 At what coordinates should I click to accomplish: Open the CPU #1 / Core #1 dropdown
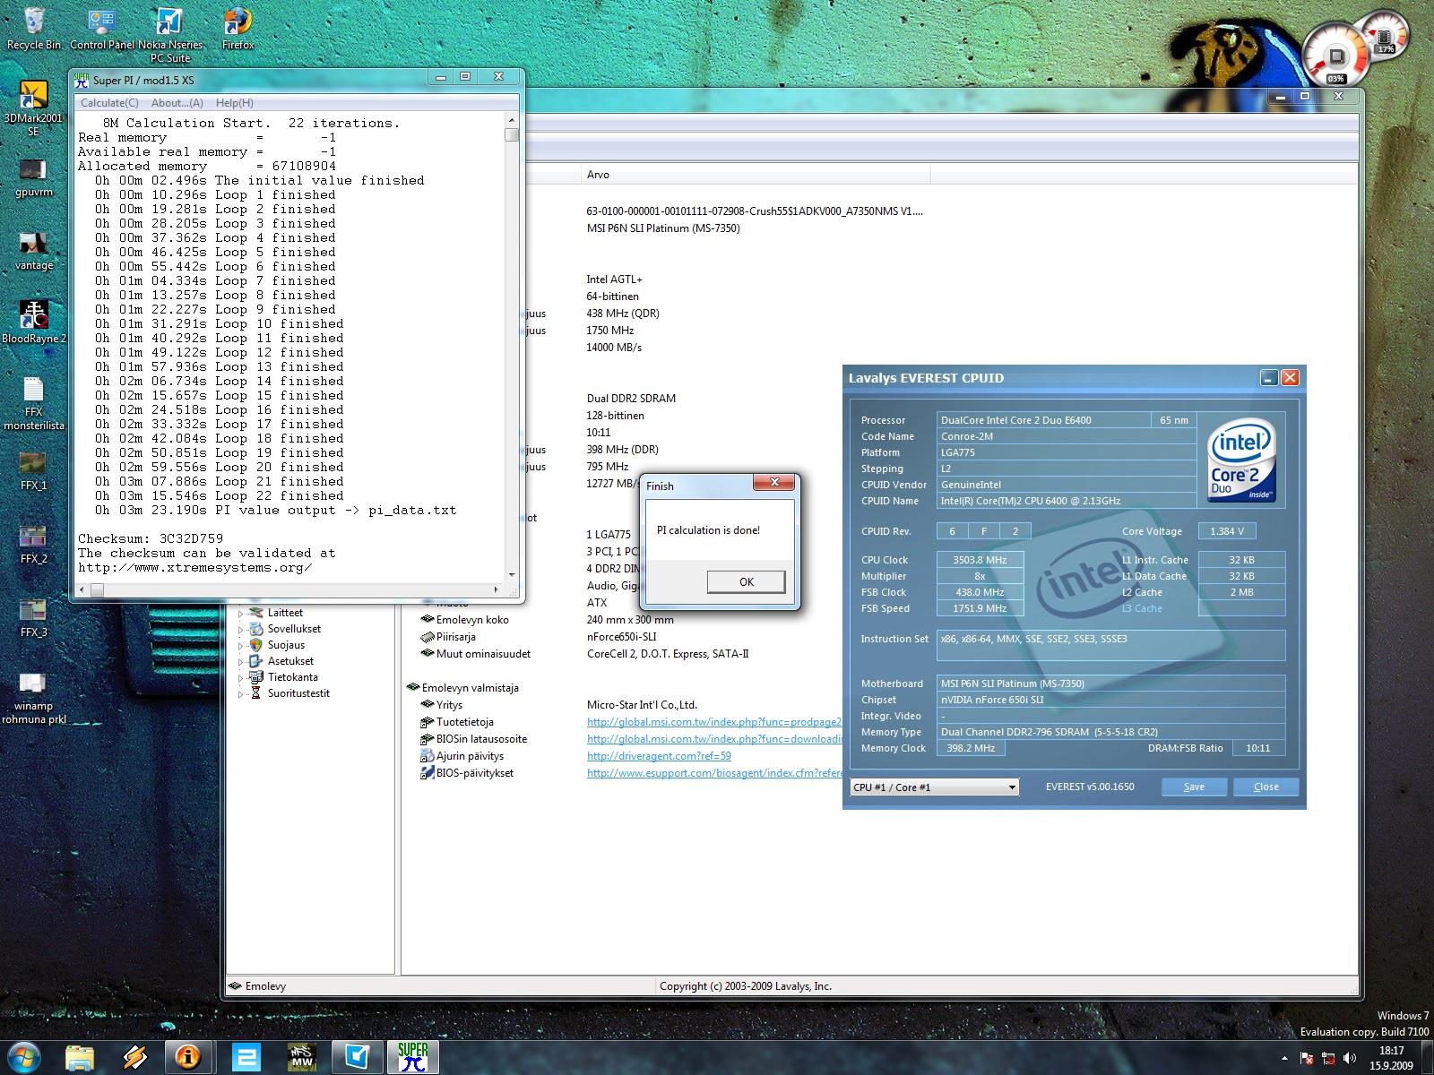(x=935, y=787)
